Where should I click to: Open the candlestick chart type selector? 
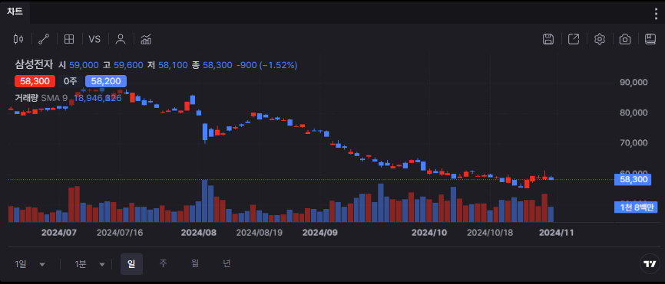pyautogui.click(x=18, y=39)
